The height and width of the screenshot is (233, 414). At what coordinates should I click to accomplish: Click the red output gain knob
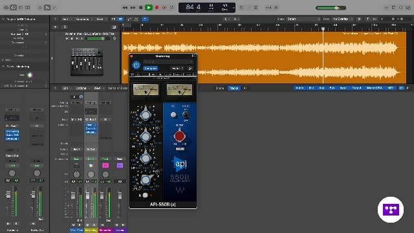(180, 136)
